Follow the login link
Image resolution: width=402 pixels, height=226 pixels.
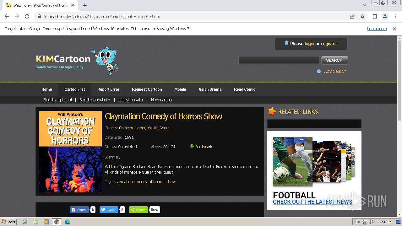click(309, 43)
